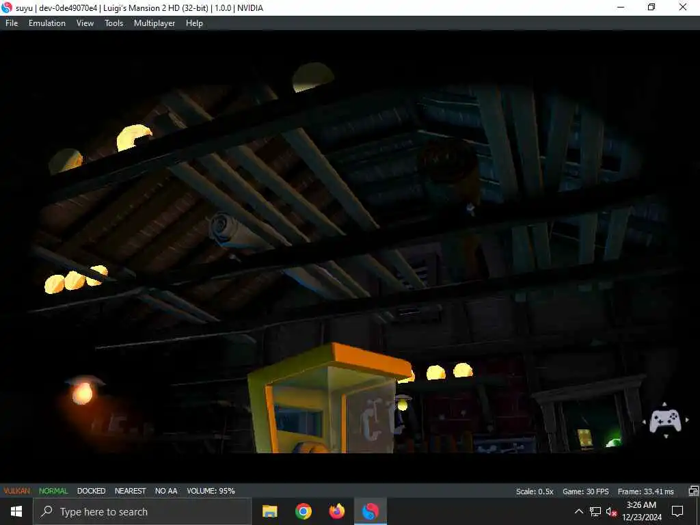
Task: Click the multiplayer status icon in status bar
Action: pos(693,491)
